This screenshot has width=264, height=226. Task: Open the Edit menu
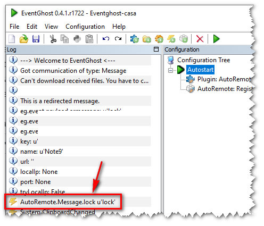(32, 27)
